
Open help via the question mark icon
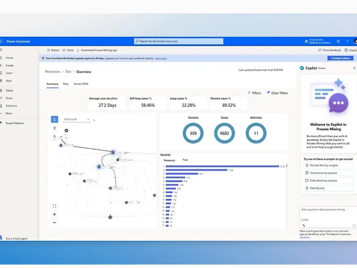(347, 41)
